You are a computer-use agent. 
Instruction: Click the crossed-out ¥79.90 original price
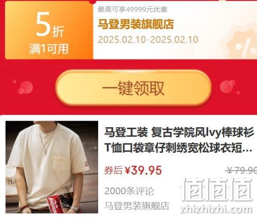241,170
